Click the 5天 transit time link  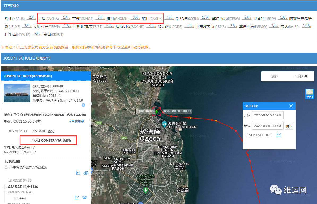click(x=189, y=25)
